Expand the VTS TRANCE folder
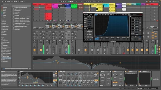Image resolution: width=161 pixels, height=90 pixels. (x=12, y=28)
